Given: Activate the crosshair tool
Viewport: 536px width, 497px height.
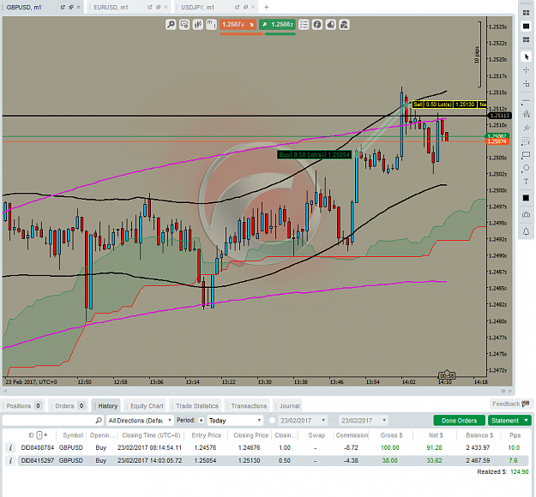Looking at the screenshot, I should (x=526, y=70).
